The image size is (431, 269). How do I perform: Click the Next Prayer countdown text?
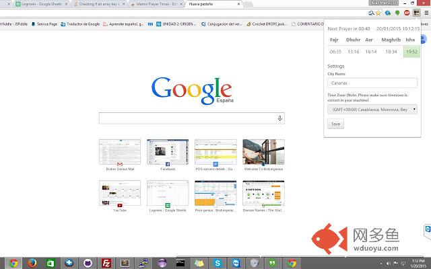tap(349, 28)
